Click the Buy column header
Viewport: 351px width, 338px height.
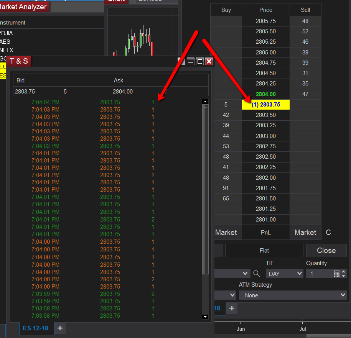226,10
